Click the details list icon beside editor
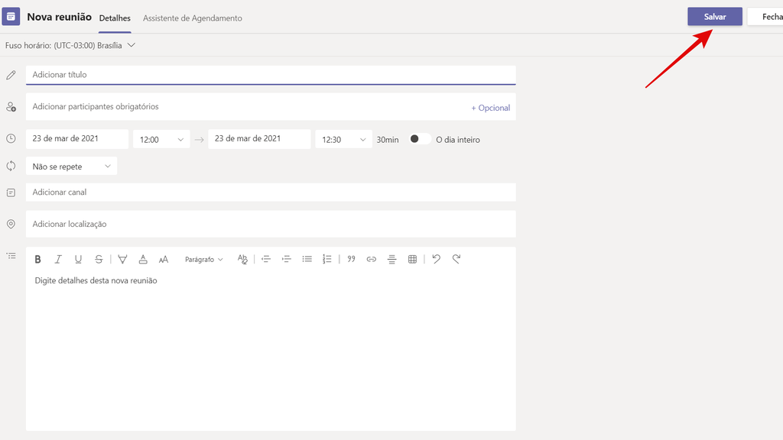Viewport: 783px width, 440px height. click(11, 256)
